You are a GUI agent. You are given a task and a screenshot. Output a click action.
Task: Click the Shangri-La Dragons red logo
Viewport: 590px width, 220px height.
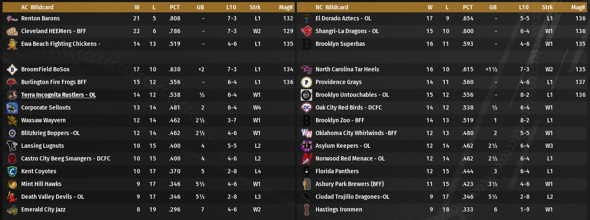(x=306, y=31)
